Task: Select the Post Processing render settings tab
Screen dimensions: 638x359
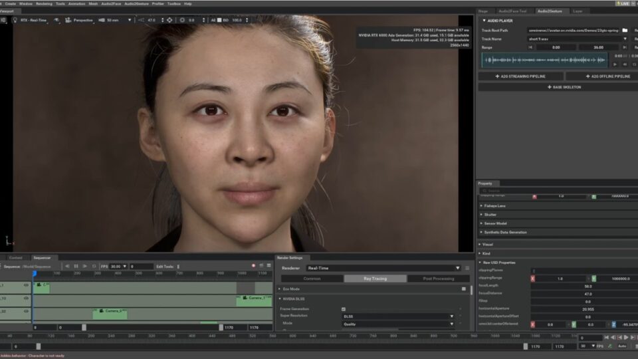Action: [438, 279]
